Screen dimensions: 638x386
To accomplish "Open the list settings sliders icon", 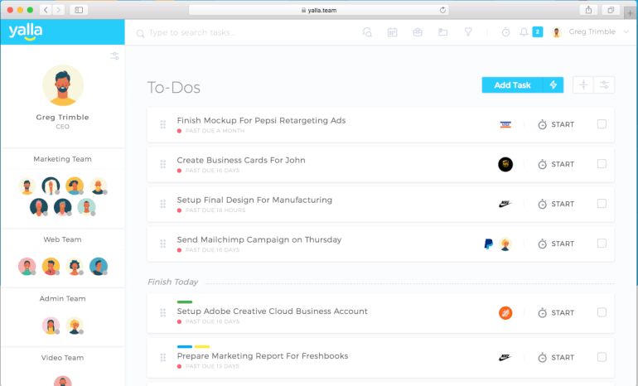I will click(x=604, y=85).
